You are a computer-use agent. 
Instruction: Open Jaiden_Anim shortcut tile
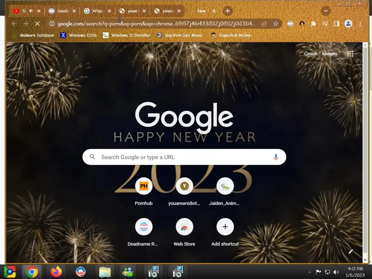(225, 192)
